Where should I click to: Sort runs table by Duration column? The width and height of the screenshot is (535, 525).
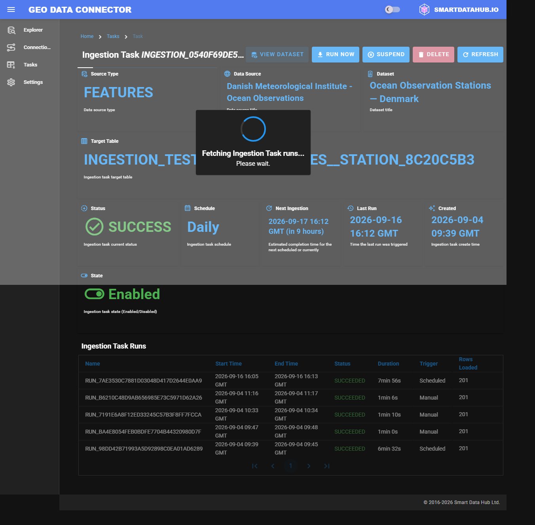(x=388, y=364)
